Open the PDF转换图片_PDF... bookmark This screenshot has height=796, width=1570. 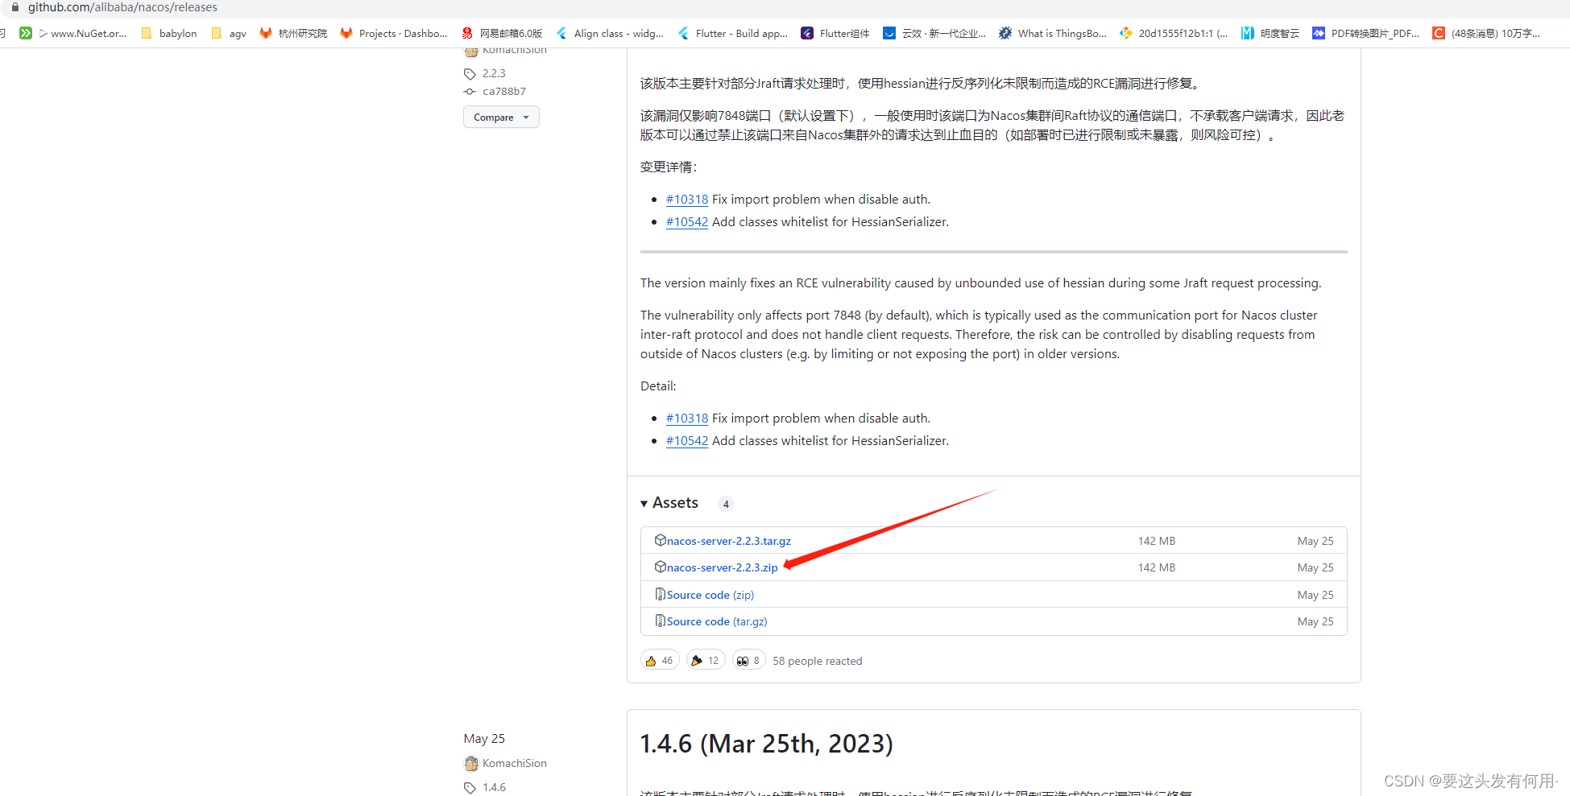point(1366,33)
